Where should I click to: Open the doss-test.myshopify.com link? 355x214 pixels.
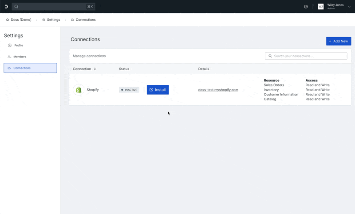tap(218, 90)
